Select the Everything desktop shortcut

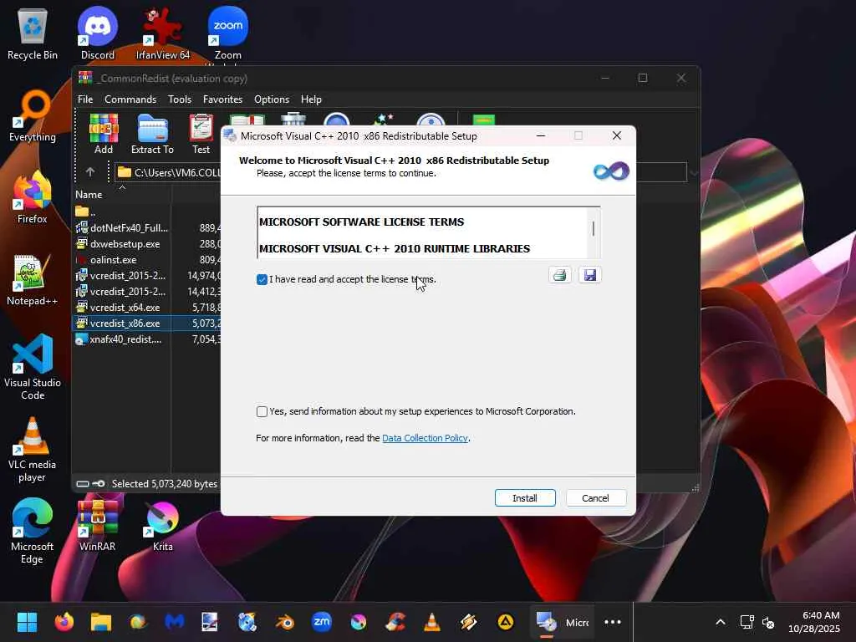click(33, 115)
